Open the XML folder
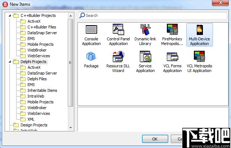 coord(27,119)
